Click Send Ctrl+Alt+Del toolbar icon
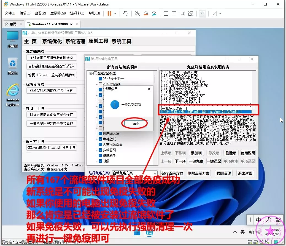The height and width of the screenshot is (246, 286). click(x=126, y=13)
